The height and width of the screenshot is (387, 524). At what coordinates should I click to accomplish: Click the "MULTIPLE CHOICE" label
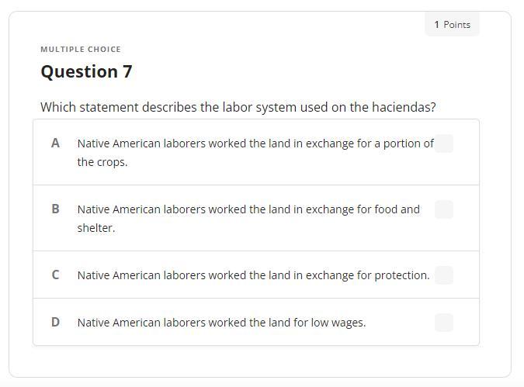pos(81,50)
